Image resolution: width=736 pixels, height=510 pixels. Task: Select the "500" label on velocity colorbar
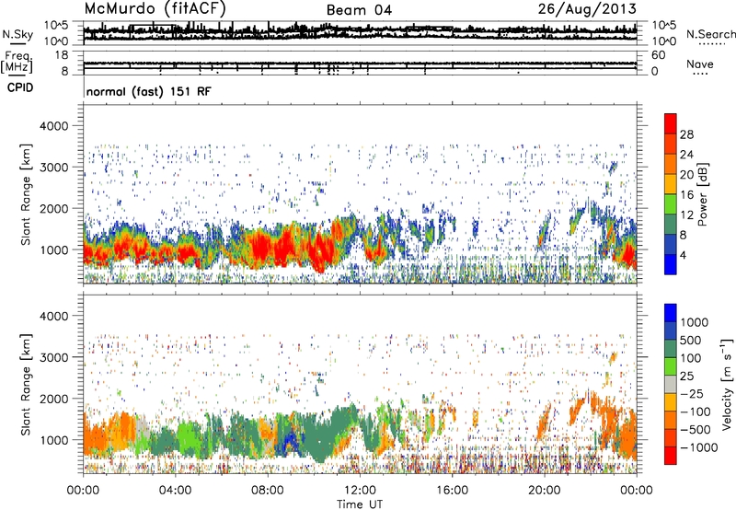(x=691, y=340)
